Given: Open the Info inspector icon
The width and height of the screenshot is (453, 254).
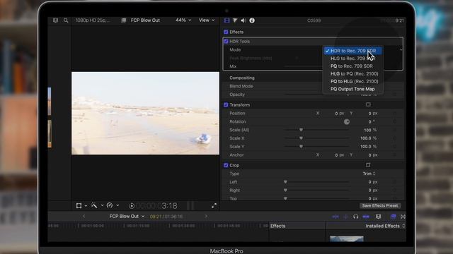Looking at the screenshot, I should click(252, 20).
